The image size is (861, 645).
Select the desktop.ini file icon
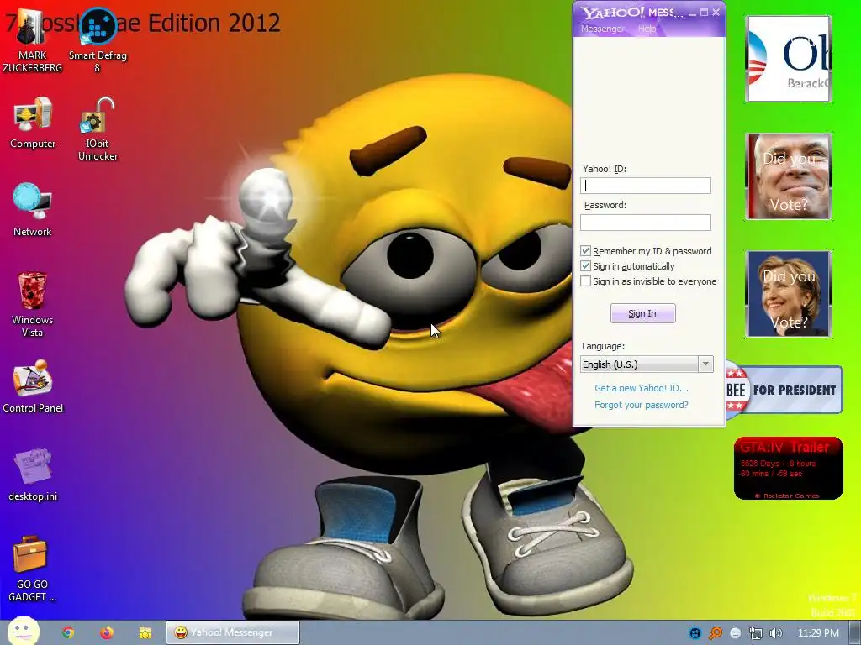pyautogui.click(x=33, y=475)
